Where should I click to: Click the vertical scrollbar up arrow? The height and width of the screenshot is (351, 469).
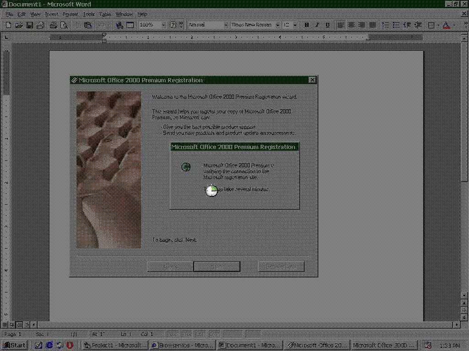[464, 38]
